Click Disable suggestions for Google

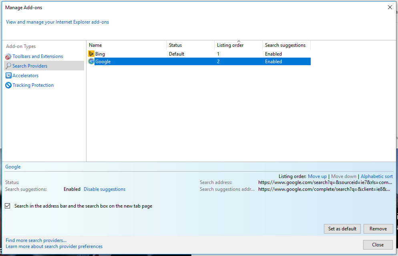tap(105, 189)
